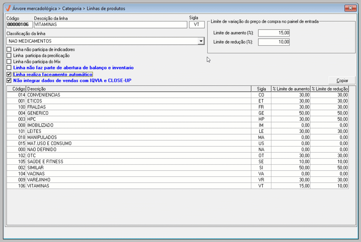Viewport: 361px width, 242px height.
Task: Close the Linhas de produtos window
Action: [x=350, y=8]
